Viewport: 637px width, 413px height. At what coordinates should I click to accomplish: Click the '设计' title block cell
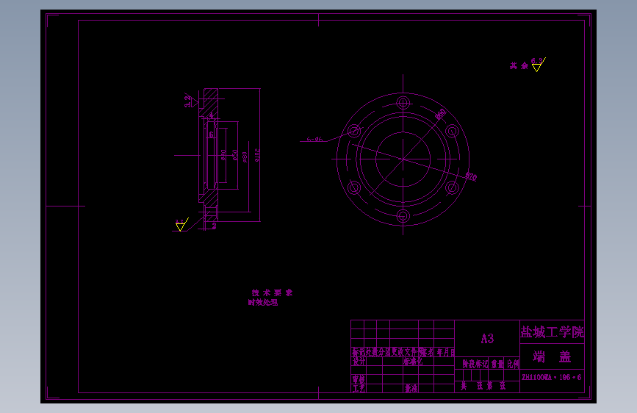click(359, 362)
